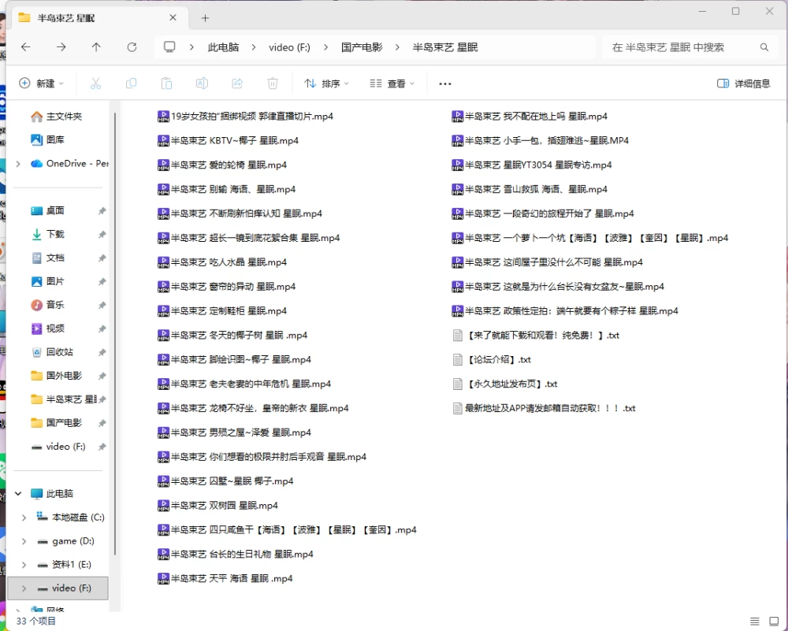Select 半岛束艺 窗帘的异动 星眠.mp4
Image resolution: width=788 pixels, height=631 pixels.
pyautogui.click(x=226, y=287)
